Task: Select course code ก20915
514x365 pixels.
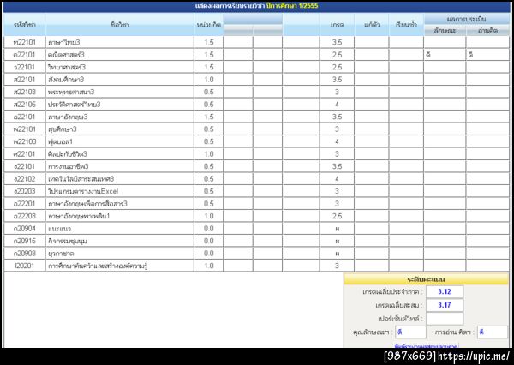Action: coord(25,241)
